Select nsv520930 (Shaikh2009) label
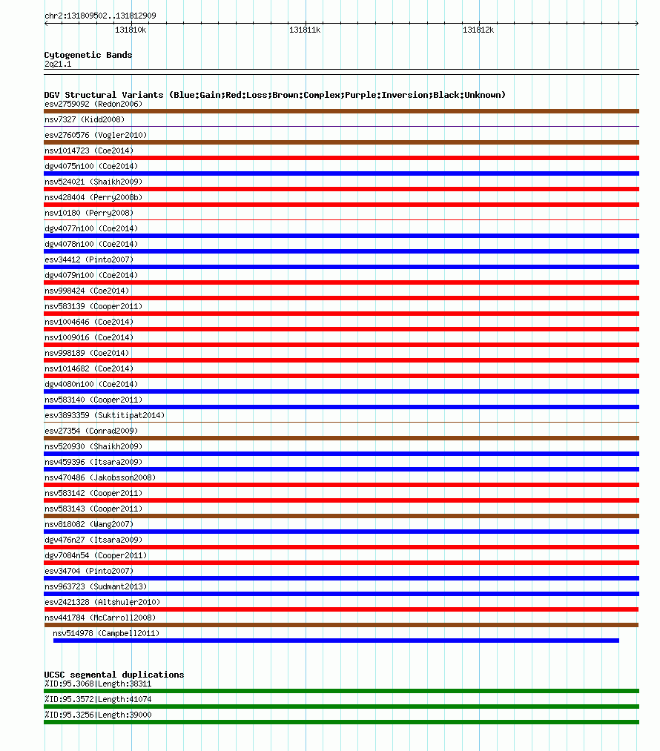 93,446
